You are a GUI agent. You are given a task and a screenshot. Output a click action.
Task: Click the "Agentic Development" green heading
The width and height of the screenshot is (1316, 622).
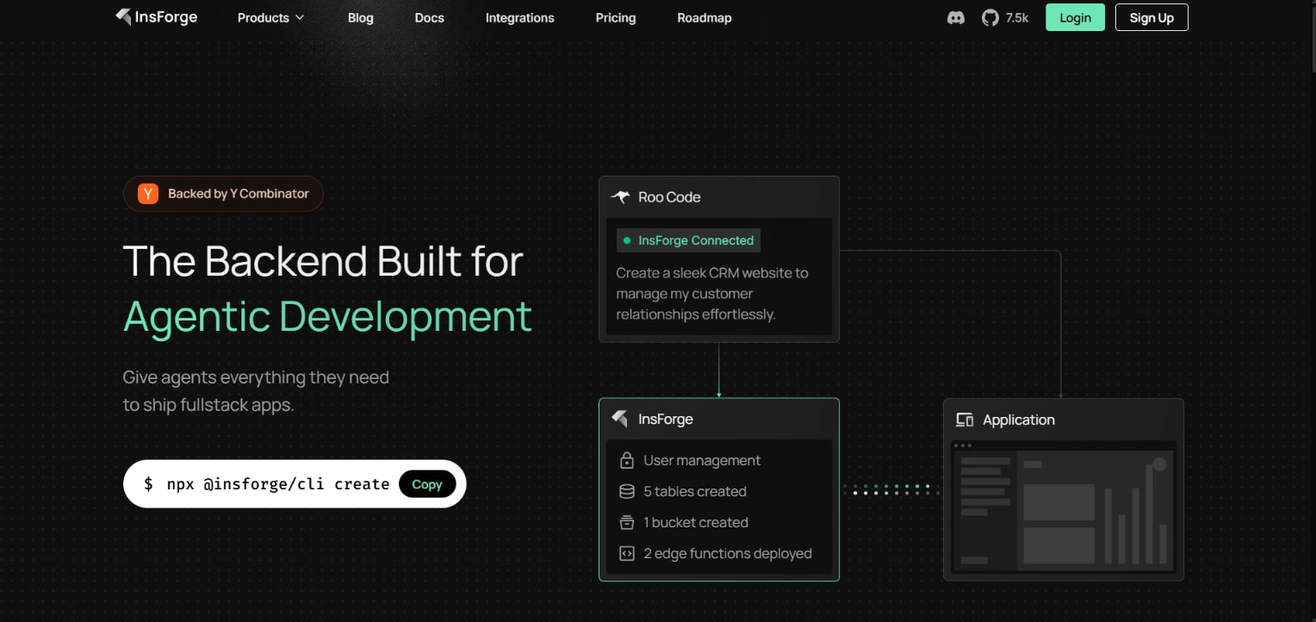pyautogui.click(x=327, y=316)
